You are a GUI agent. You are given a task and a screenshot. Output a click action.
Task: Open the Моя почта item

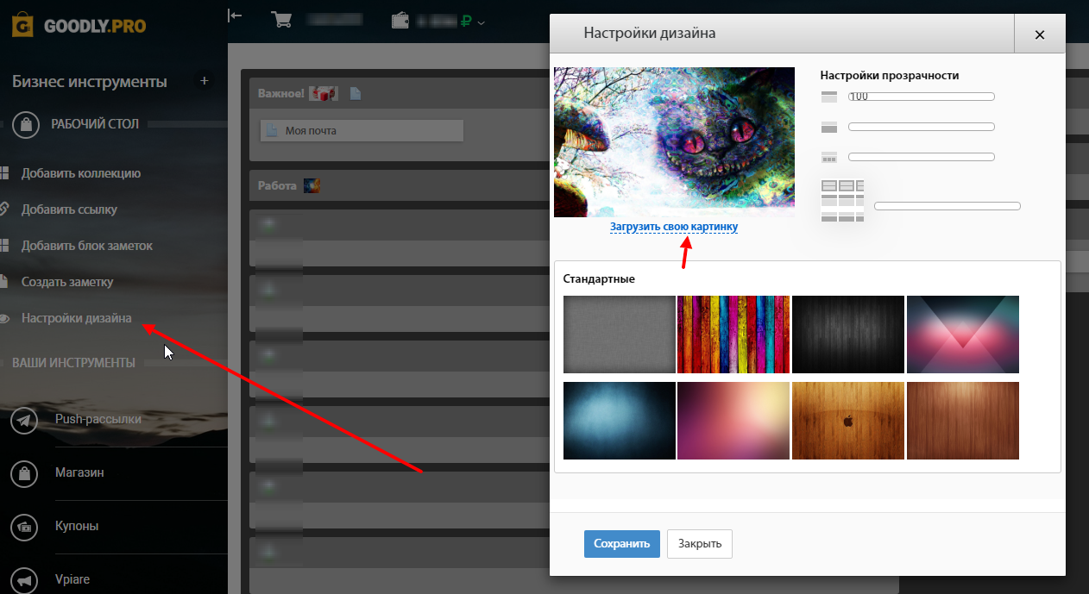click(x=362, y=131)
